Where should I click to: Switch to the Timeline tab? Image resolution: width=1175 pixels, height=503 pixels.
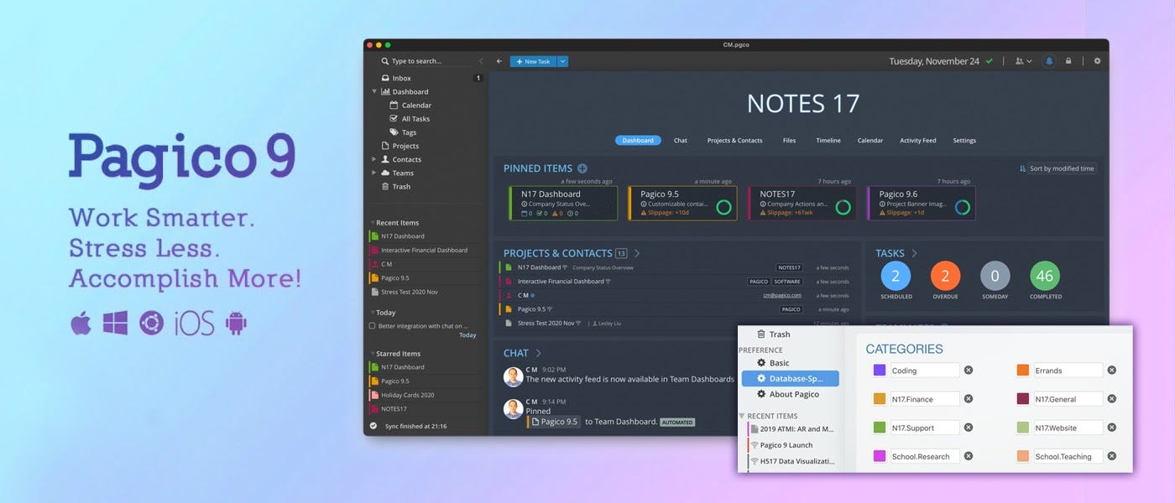pos(828,140)
